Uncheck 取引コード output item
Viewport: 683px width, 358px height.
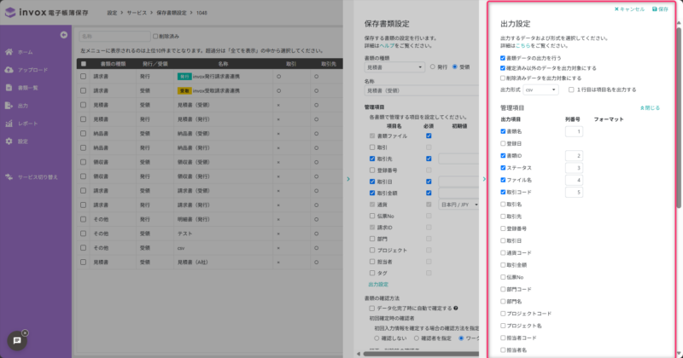pos(503,193)
